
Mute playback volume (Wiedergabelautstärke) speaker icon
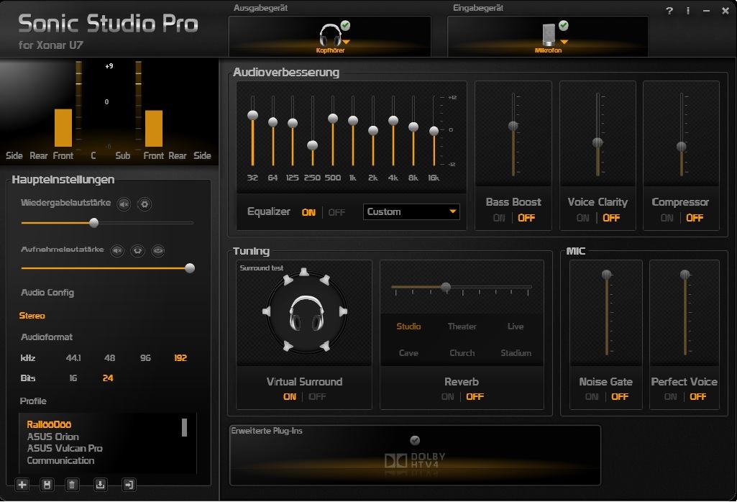click(124, 204)
